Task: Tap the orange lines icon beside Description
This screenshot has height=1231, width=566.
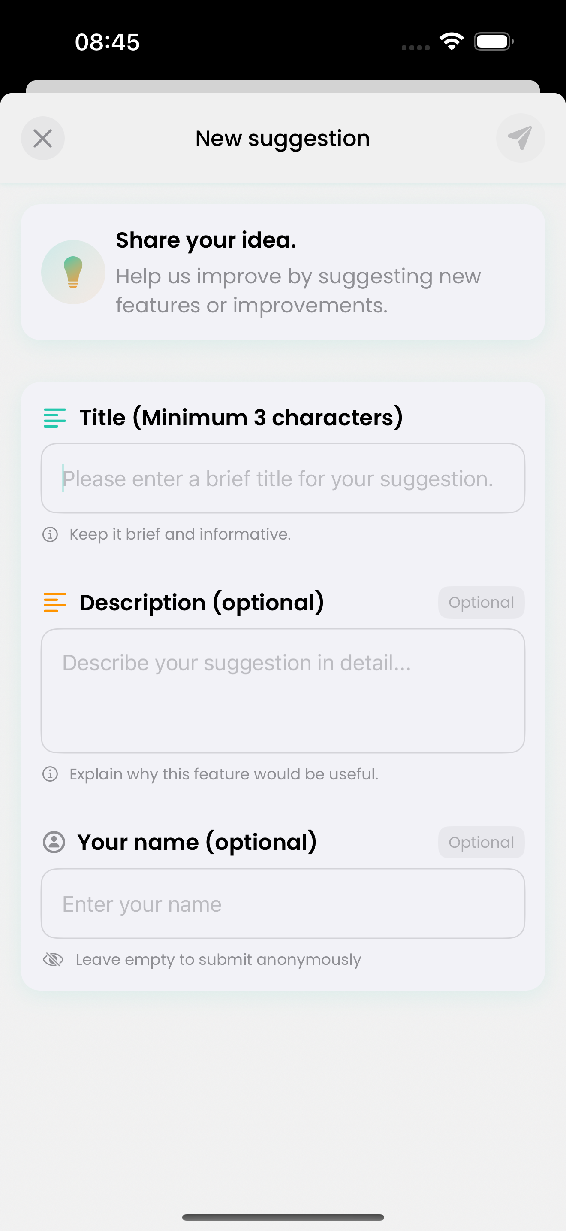Action: click(x=54, y=603)
